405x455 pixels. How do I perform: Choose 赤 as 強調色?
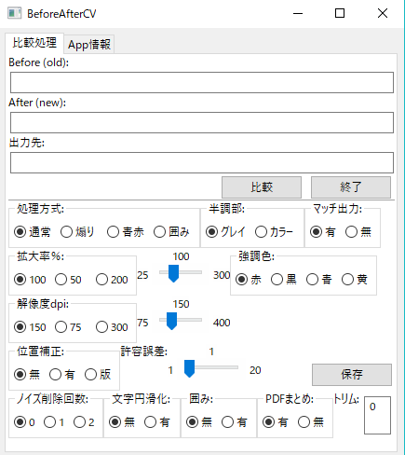(x=249, y=280)
